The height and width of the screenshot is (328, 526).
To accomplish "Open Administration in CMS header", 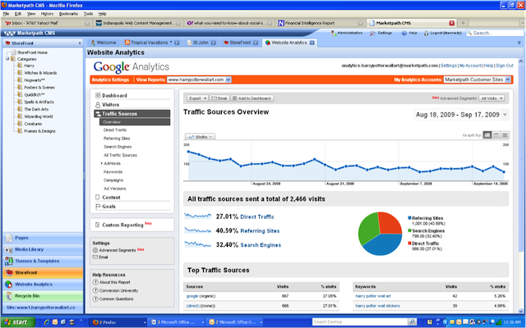I will click(347, 33).
